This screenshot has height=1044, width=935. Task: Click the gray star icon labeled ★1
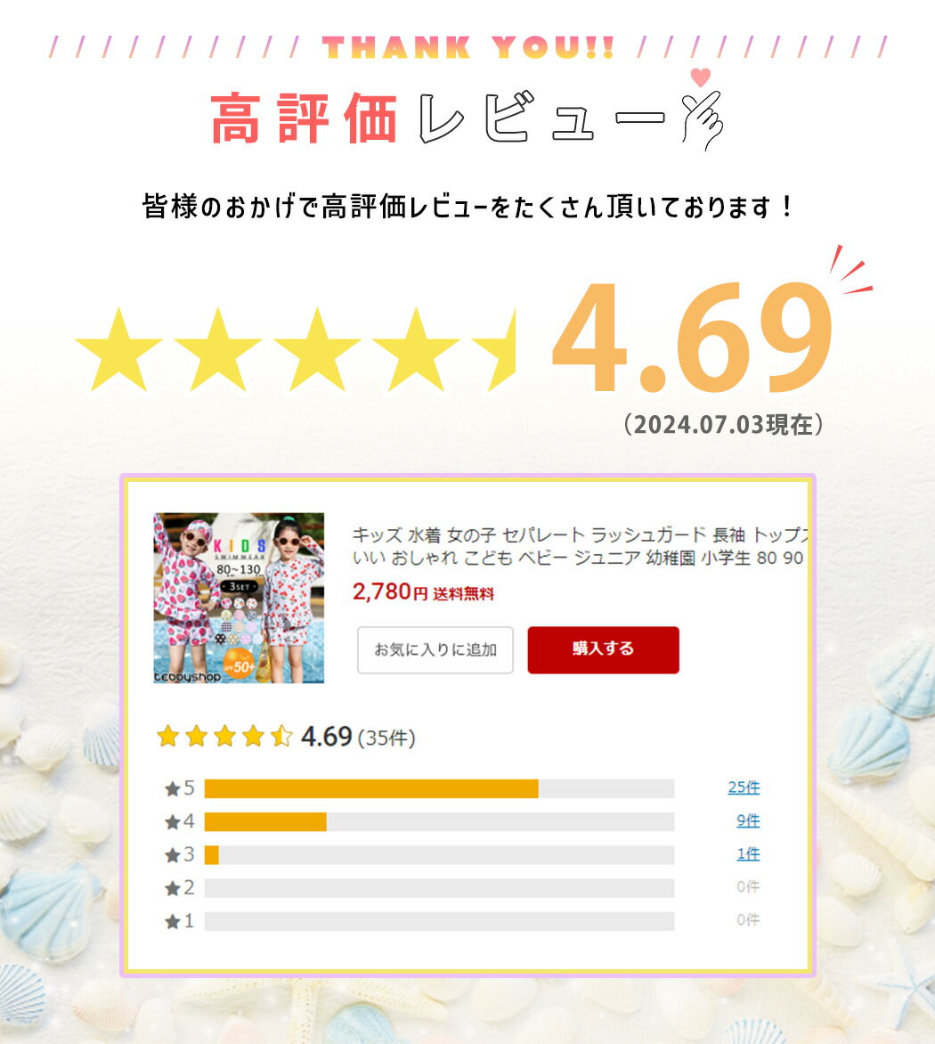[x=173, y=921]
